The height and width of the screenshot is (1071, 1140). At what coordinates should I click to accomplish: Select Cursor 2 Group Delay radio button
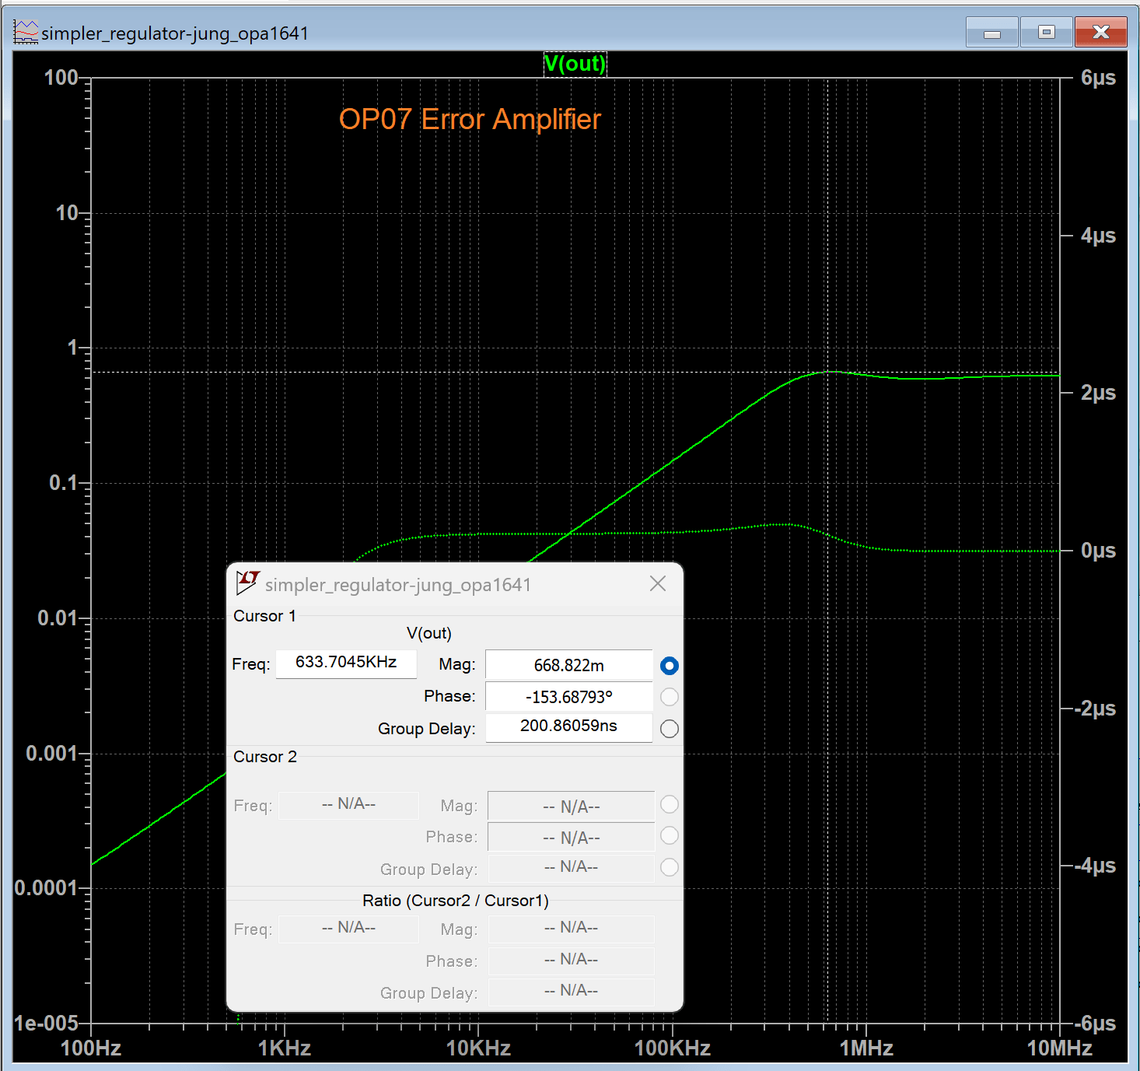(x=669, y=867)
